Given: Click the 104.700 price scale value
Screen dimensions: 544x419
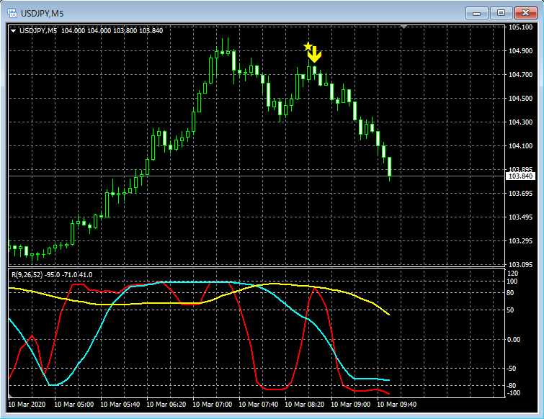Looking at the screenshot, I should coord(520,74).
